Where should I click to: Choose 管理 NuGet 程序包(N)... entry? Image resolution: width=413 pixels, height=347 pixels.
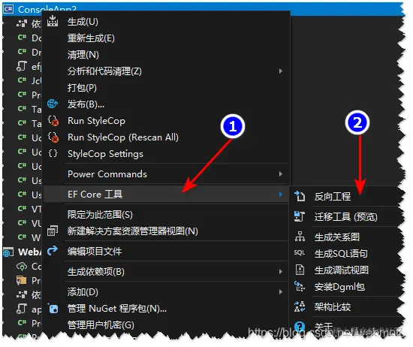167,308
